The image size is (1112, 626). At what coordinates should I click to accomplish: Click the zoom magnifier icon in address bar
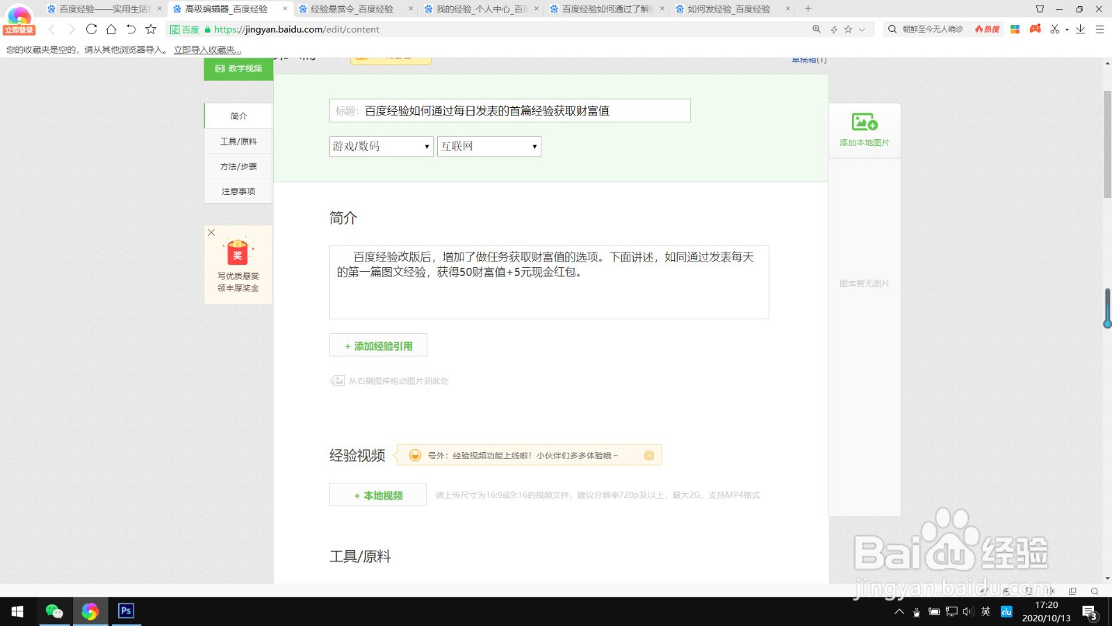point(817,29)
